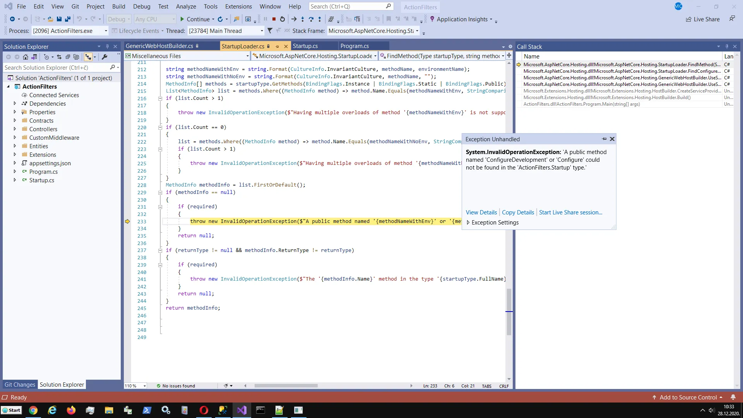Click the Solution Explorer search box

[56, 67]
